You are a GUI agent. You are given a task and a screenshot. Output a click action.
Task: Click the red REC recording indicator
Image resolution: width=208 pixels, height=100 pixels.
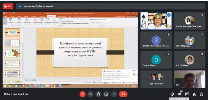pos(8,6)
